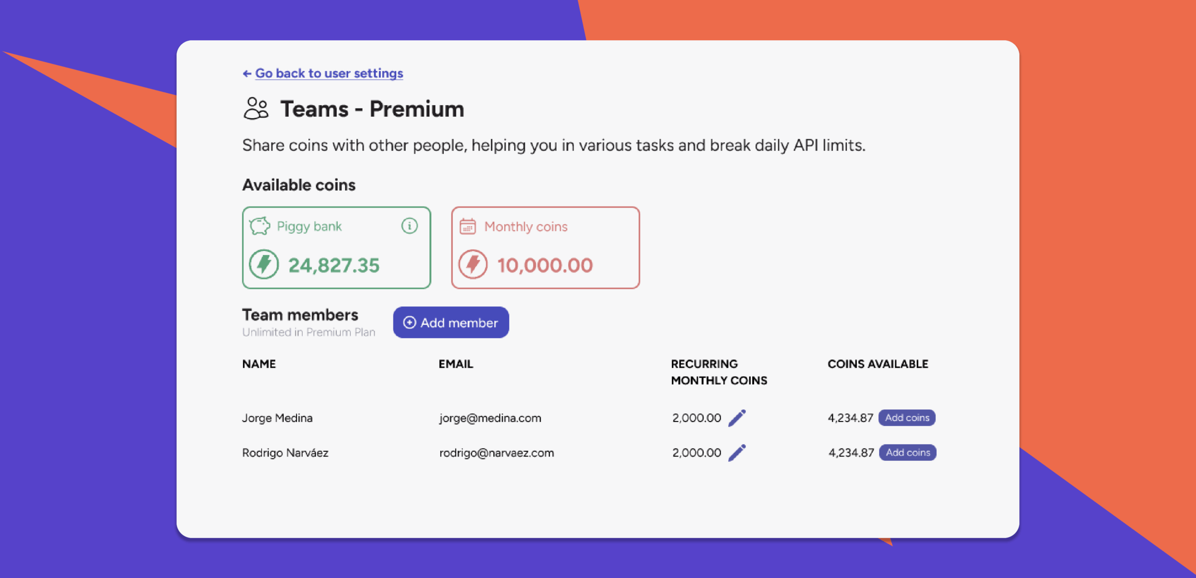Viewport: 1196px width, 578px height.
Task: Click the Recurring Monthly Coins column header
Action: (x=719, y=372)
